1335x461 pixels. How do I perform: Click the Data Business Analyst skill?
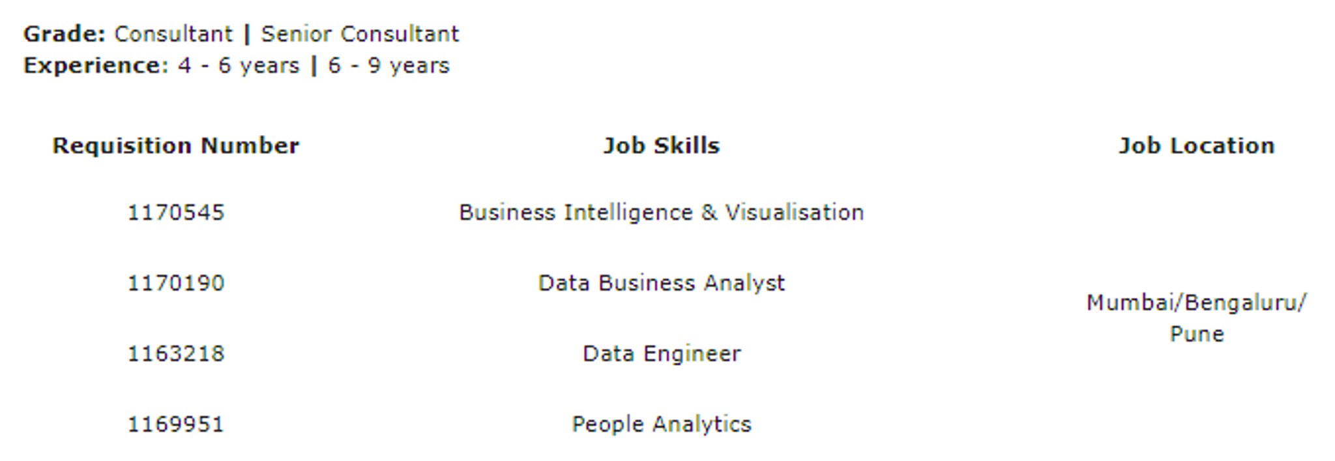click(x=662, y=283)
